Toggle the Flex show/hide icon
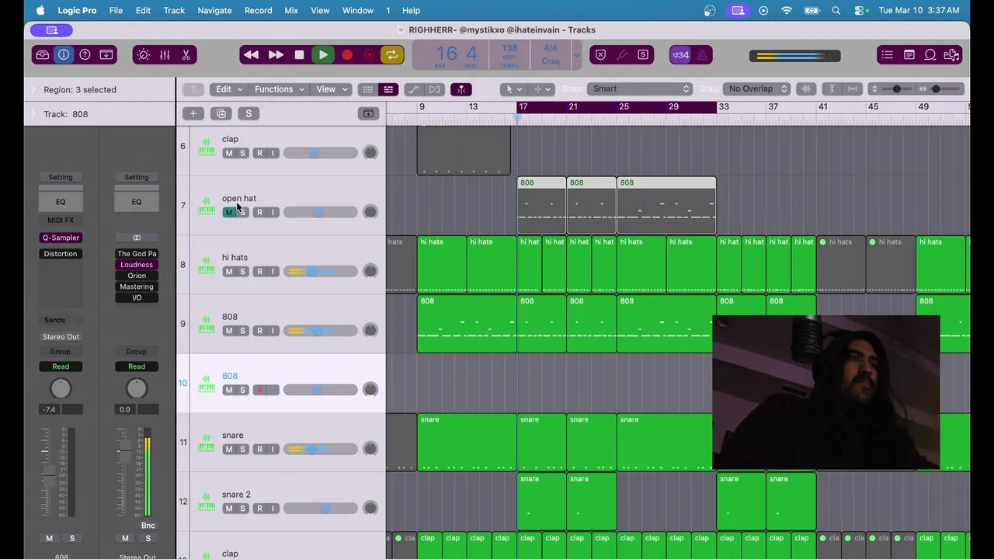The image size is (994, 559). click(x=435, y=89)
